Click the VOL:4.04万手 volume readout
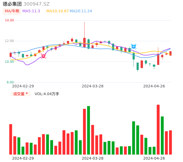 [47, 94]
